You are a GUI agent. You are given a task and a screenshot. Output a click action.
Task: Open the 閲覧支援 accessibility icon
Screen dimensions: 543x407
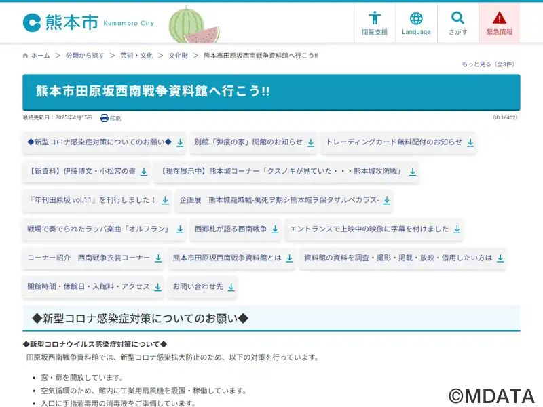click(x=375, y=23)
